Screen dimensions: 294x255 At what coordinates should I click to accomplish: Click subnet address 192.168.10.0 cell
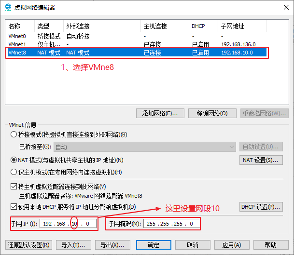[237, 53]
